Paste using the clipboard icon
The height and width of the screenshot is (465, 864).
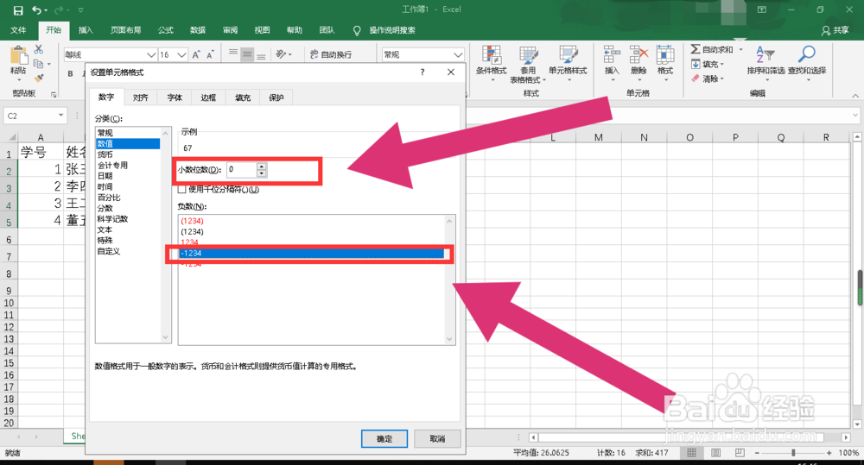click(x=18, y=56)
